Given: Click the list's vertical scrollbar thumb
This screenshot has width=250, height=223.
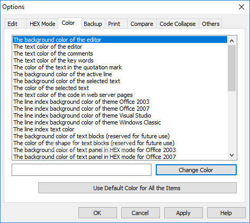Looking at the screenshot, I should [x=231, y=68].
